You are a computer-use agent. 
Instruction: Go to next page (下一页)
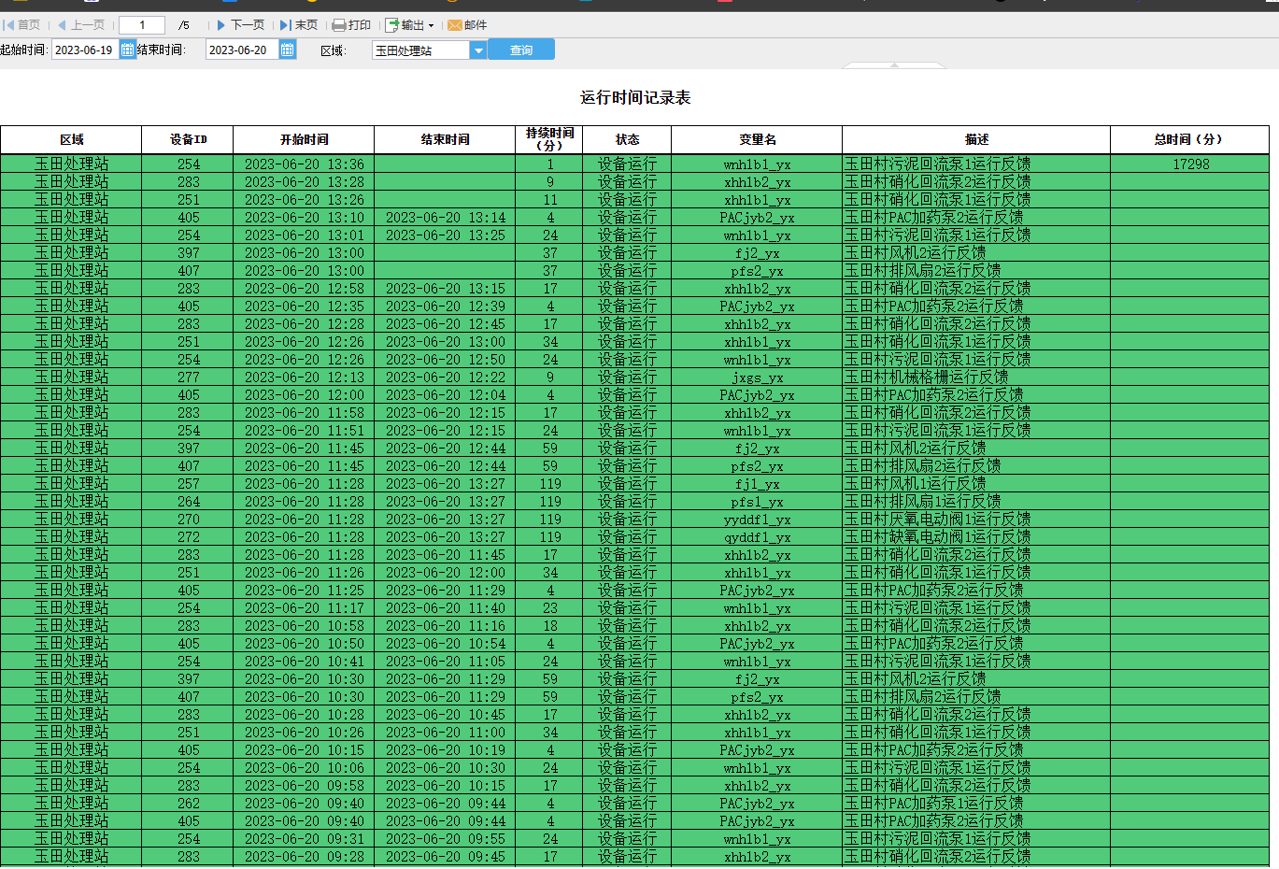pos(240,25)
